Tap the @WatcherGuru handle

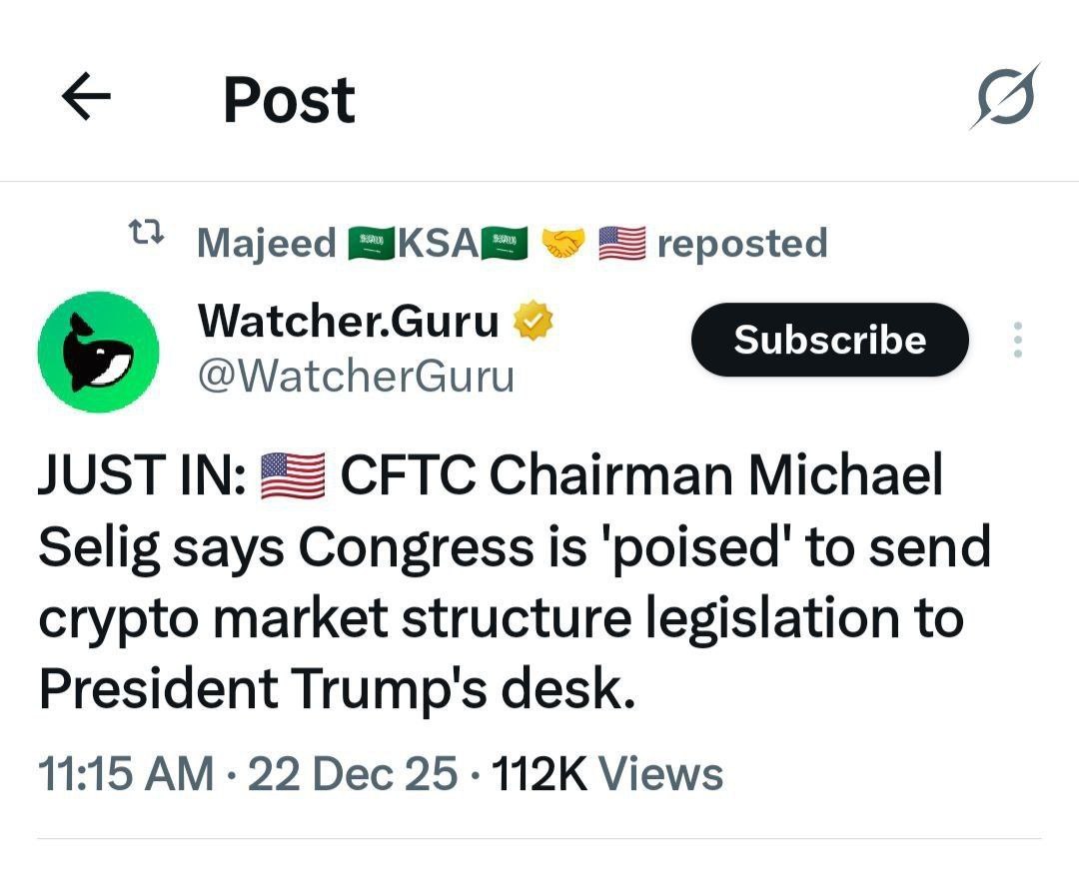click(x=357, y=377)
